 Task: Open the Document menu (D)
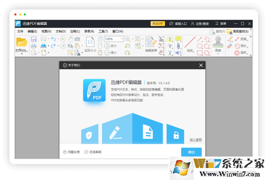click(x=61, y=31)
